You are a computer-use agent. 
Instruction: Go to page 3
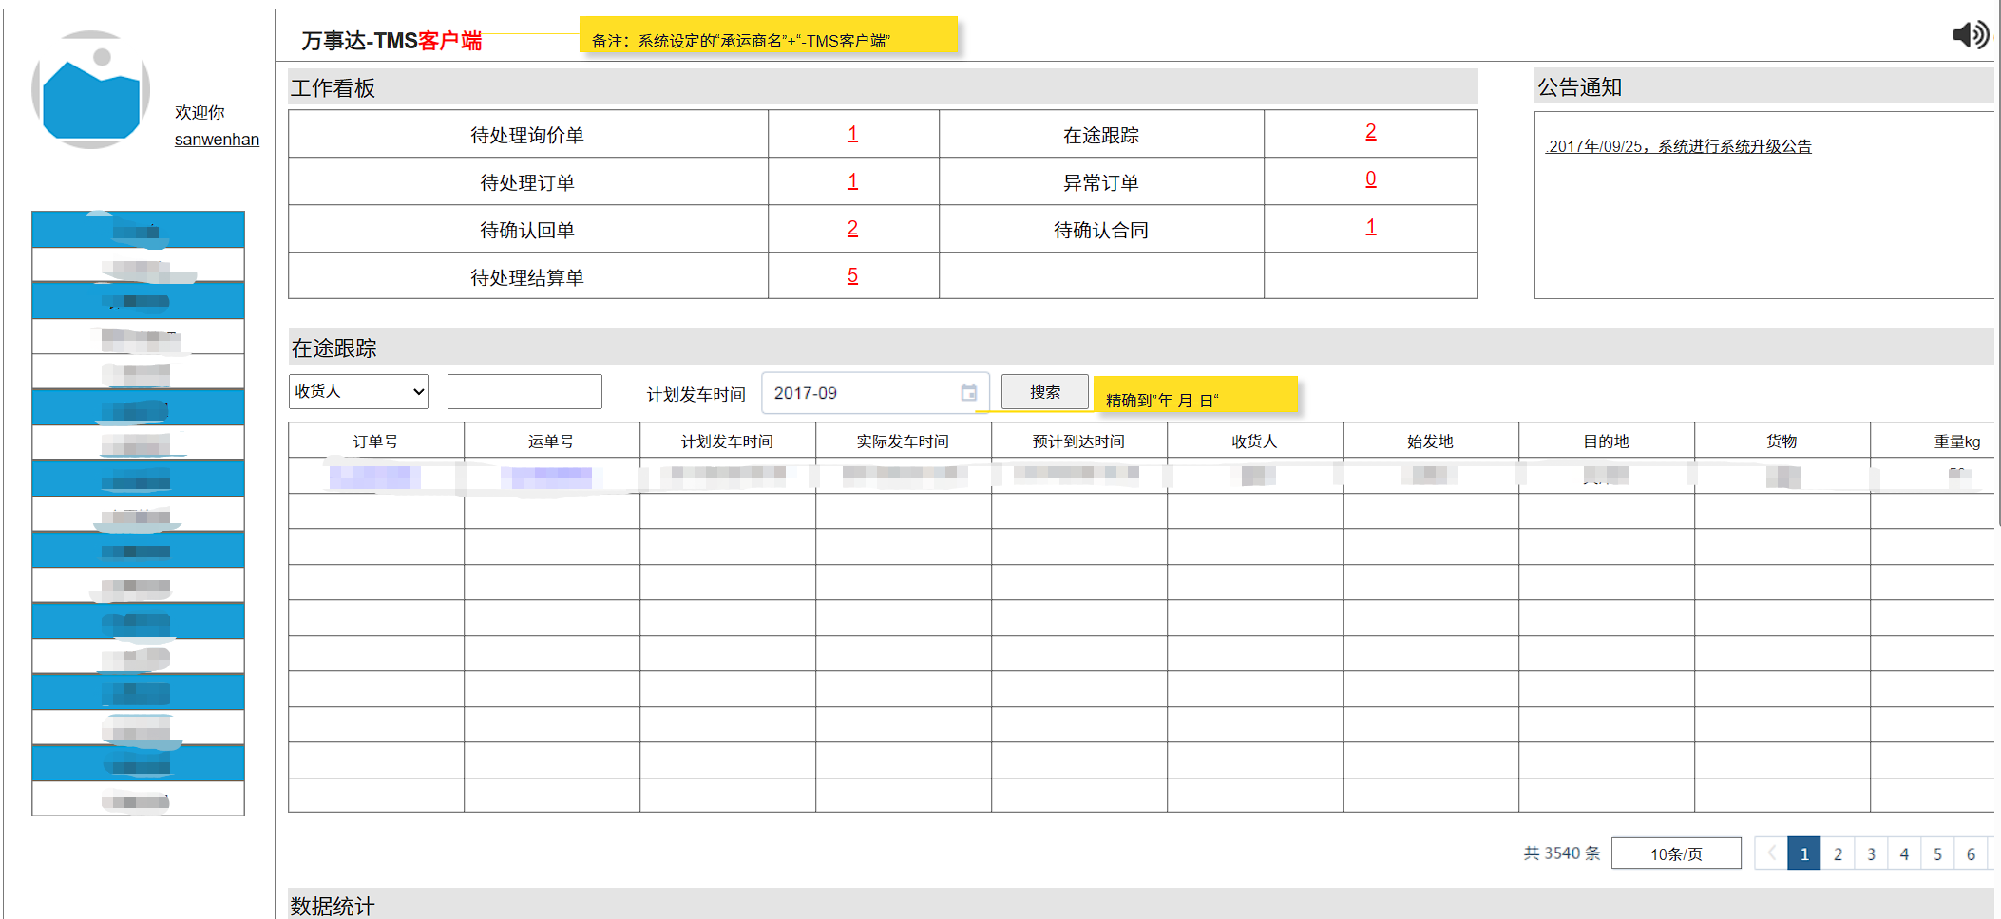1871,853
